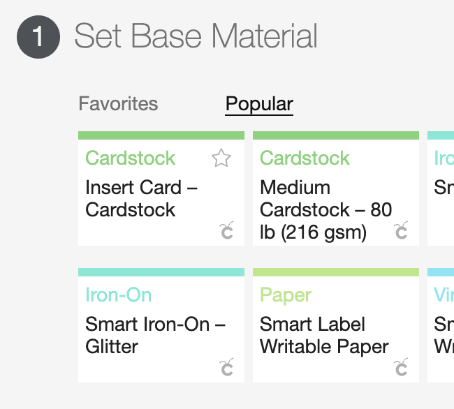
Task: Click the Iron-On category label on Glitter tile
Action: [x=119, y=295]
